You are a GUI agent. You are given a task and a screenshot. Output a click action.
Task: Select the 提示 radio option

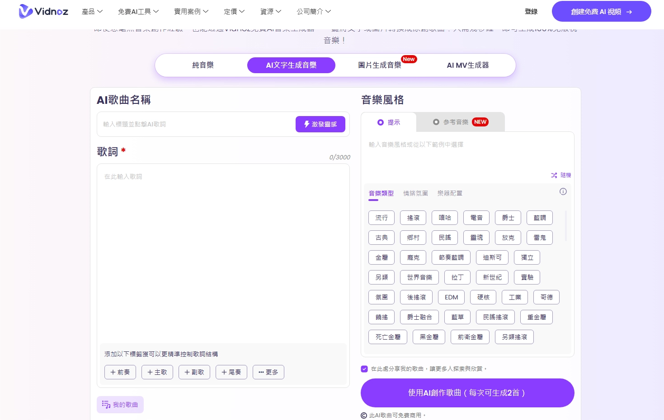coord(381,122)
